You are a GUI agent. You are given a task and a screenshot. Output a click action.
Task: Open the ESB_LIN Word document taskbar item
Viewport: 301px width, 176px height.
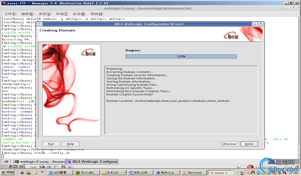point(140,172)
